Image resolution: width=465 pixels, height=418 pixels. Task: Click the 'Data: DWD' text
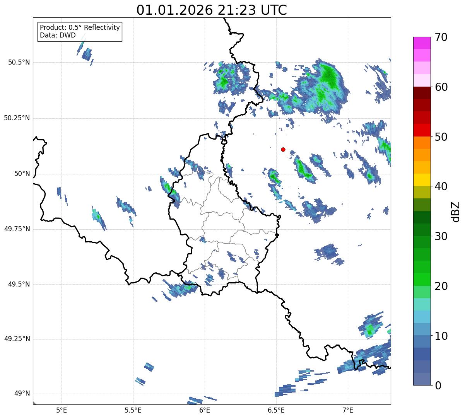pyautogui.click(x=58, y=36)
